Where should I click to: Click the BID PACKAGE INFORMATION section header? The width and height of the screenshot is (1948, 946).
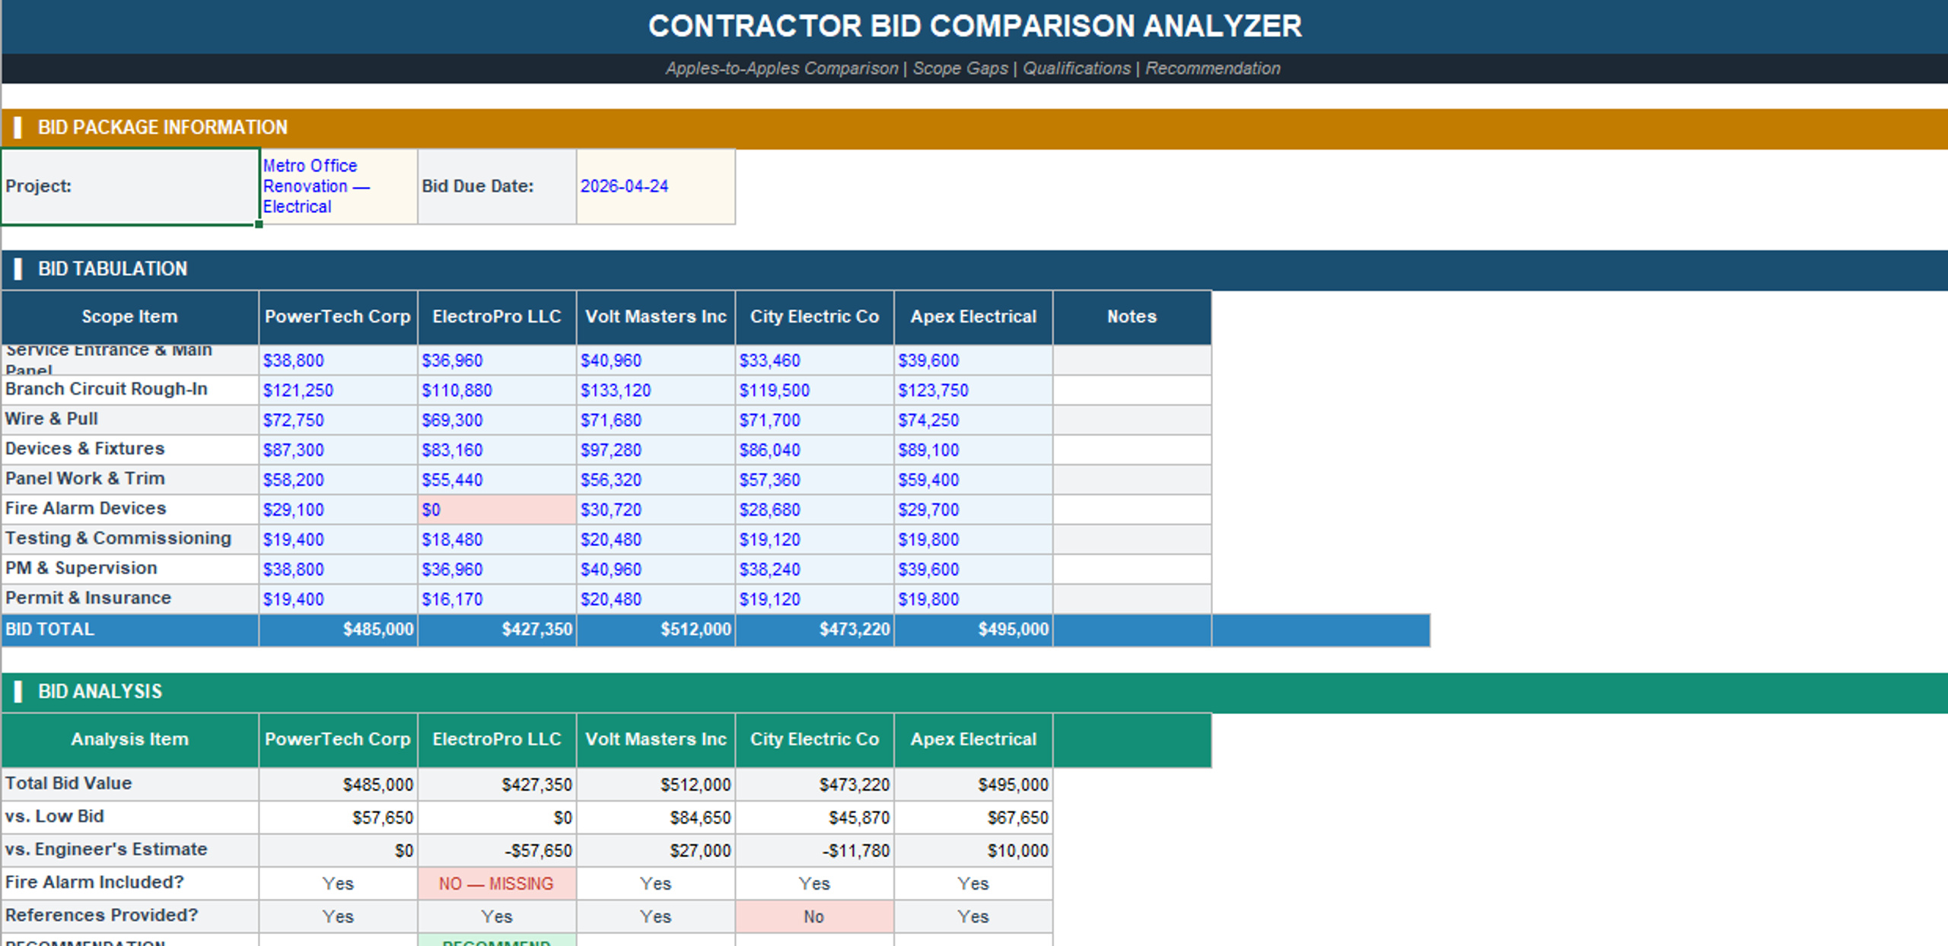[x=975, y=128]
